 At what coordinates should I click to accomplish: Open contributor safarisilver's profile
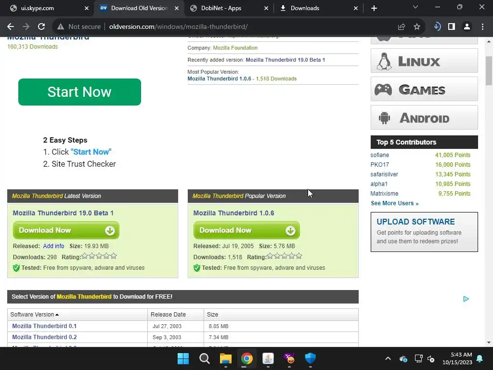point(384,174)
